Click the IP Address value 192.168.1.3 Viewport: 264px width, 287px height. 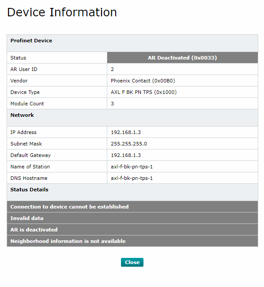[x=126, y=132]
